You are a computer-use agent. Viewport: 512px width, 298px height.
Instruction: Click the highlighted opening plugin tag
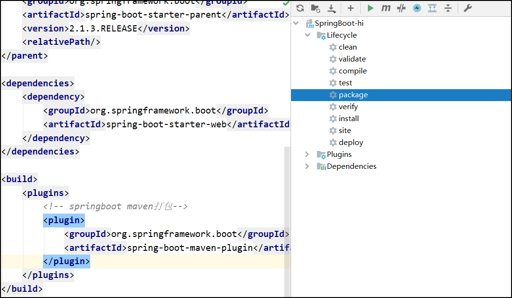[x=64, y=220]
